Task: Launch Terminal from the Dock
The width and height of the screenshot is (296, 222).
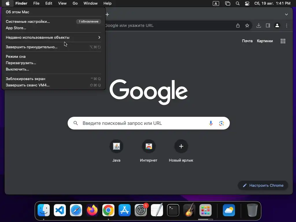Action: click(173, 210)
